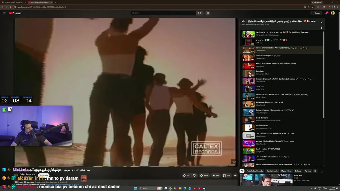
Task: Click the YouTube search field
Action: (163, 13)
